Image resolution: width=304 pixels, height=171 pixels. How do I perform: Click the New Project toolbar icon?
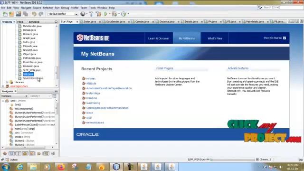11,14
